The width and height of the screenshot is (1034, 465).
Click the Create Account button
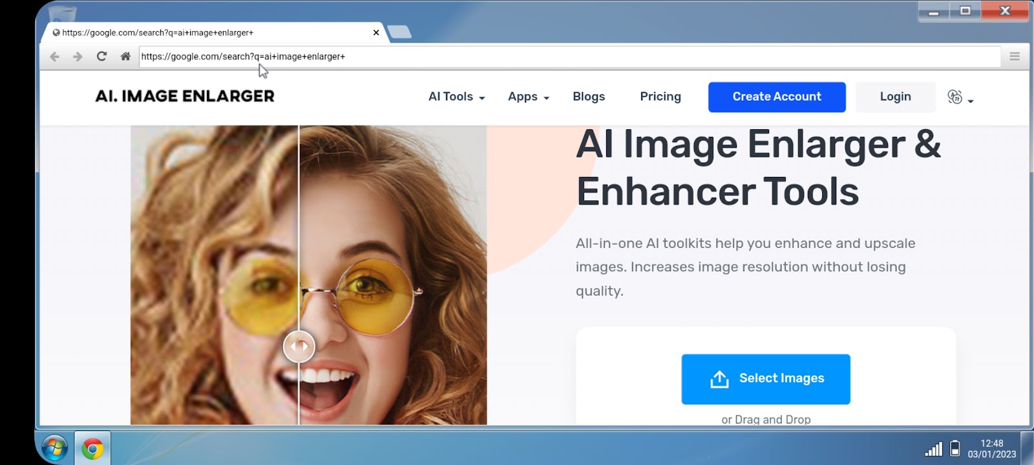(x=777, y=97)
